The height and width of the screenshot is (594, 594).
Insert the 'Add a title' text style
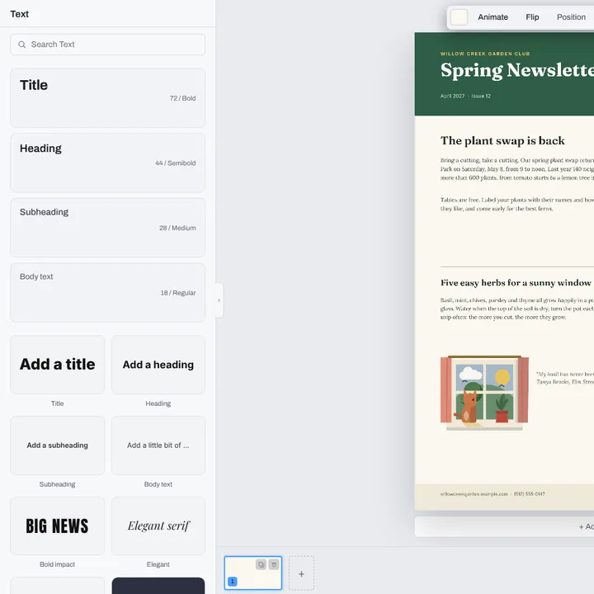point(57,365)
